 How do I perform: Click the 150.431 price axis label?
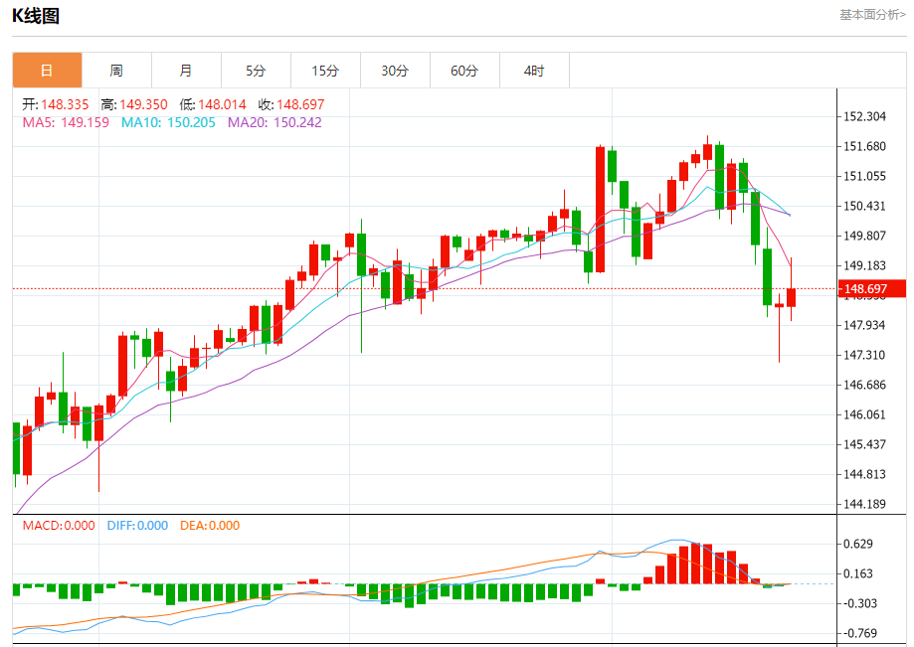865,206
